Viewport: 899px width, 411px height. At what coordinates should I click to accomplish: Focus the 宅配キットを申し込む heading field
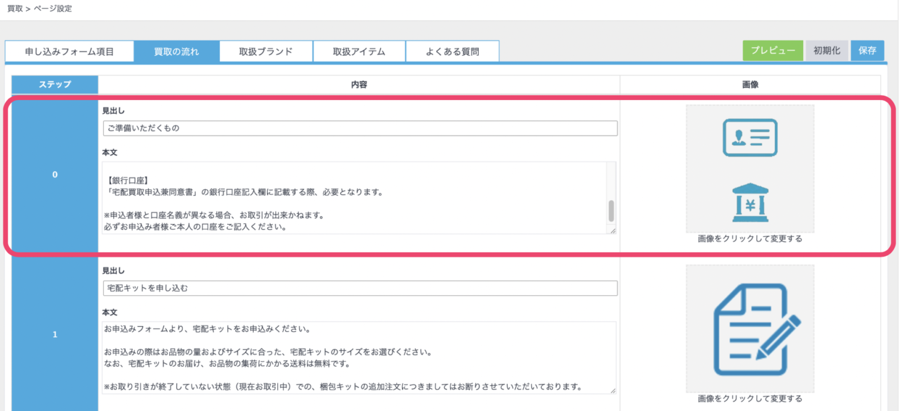[x=360, y=288]
